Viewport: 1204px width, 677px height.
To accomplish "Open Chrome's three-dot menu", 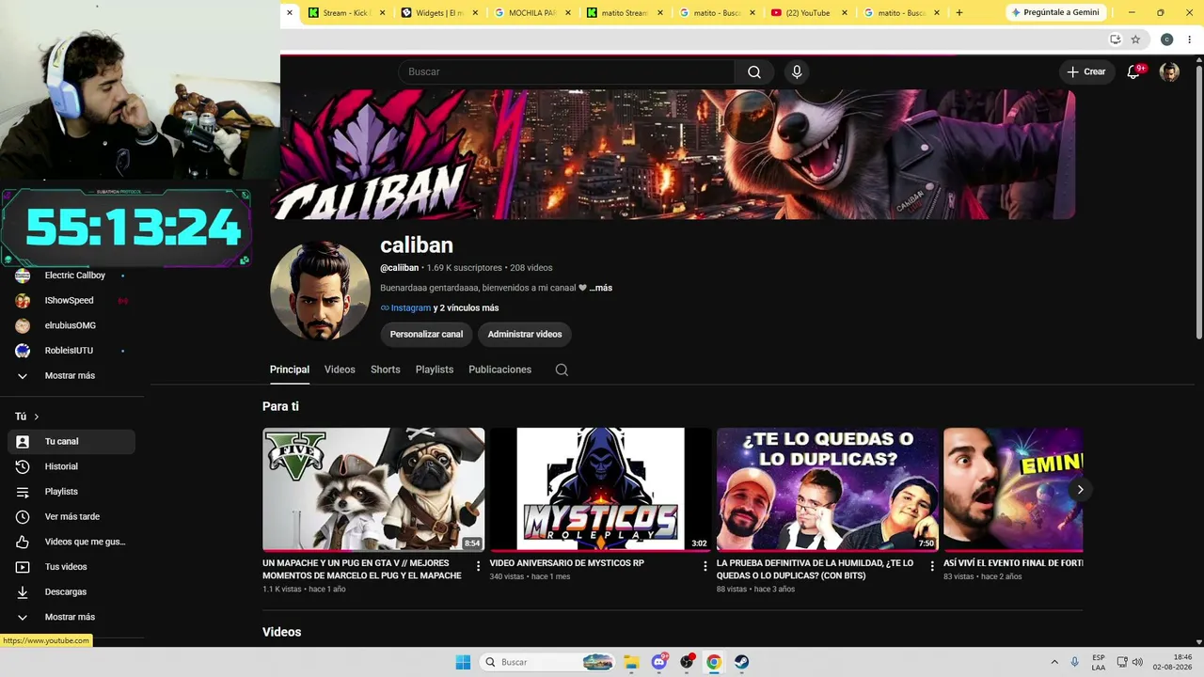I will coord(1189,39).
